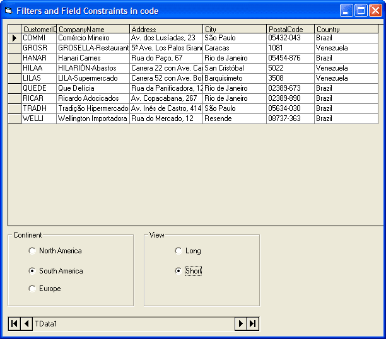Image resolution: width=386 pixels, height=339 pixels.
Task: Click the PostalCode column header
Action: (x=291, y=29)
